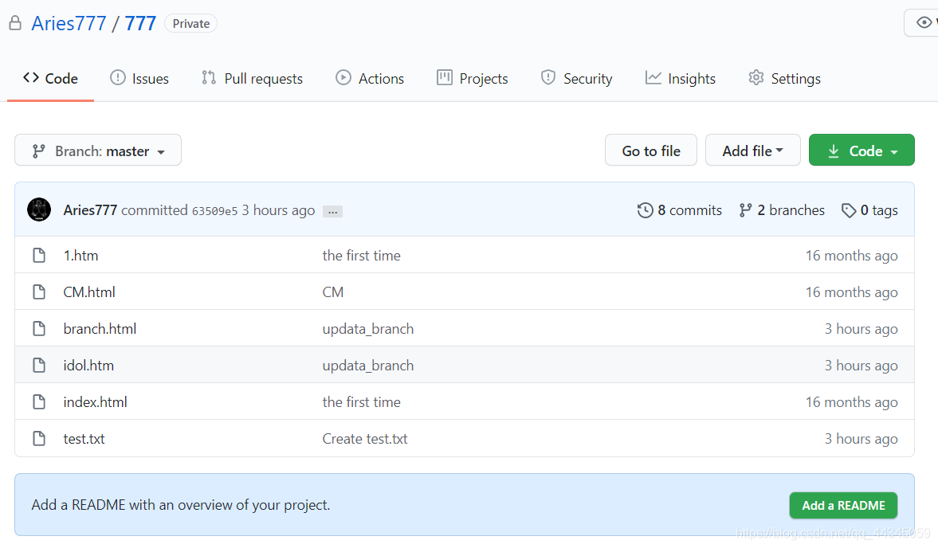Click the file icon beside idol.htm

39,365
